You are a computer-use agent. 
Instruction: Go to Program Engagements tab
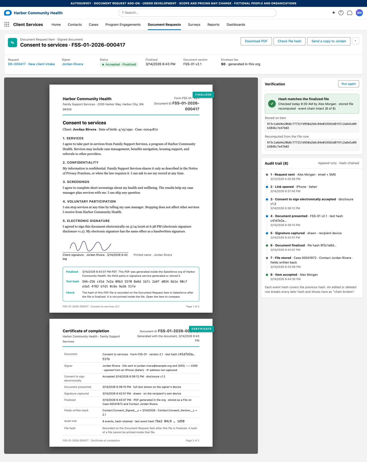pos(123,25)
